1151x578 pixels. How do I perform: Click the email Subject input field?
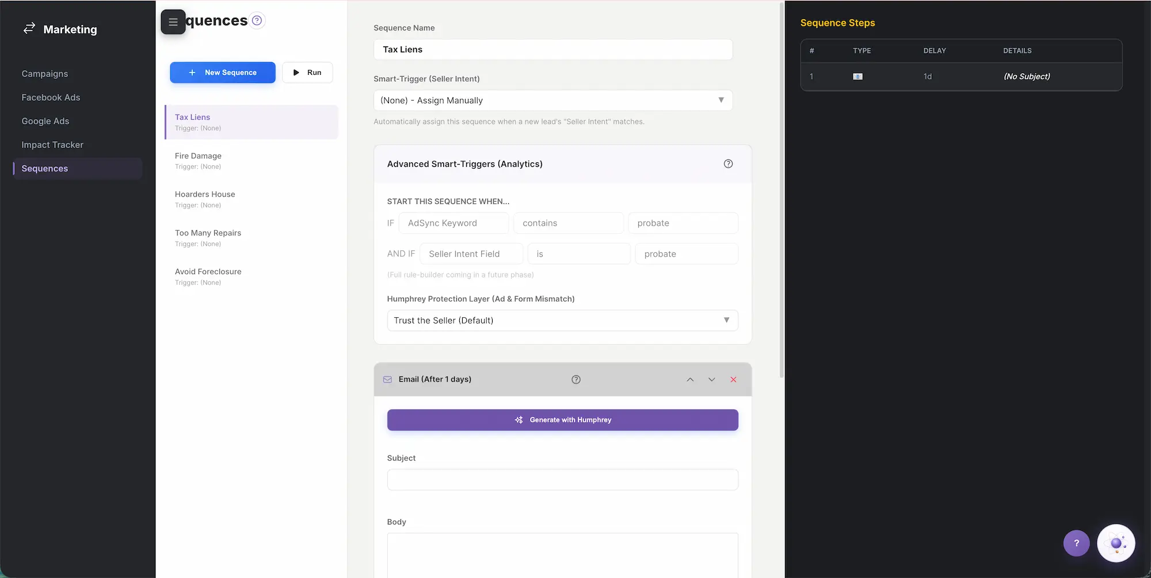tap(562, 480)
